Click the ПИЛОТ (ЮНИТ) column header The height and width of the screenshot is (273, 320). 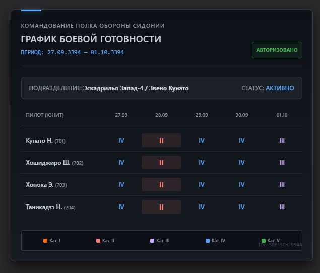coord(45,115)
